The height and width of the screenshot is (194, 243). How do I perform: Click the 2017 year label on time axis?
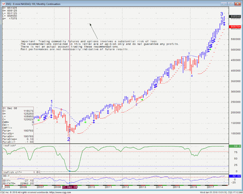(211, 187)
